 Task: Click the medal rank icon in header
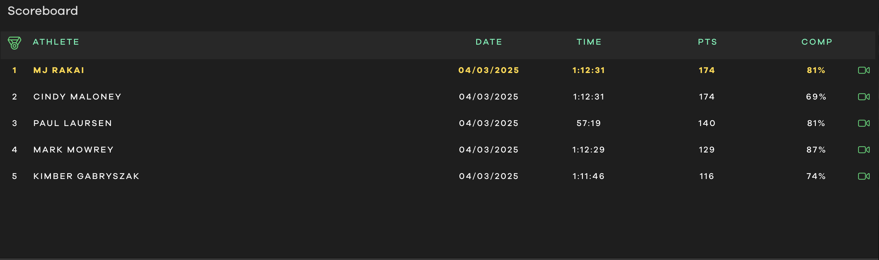[x=14, y=43]
